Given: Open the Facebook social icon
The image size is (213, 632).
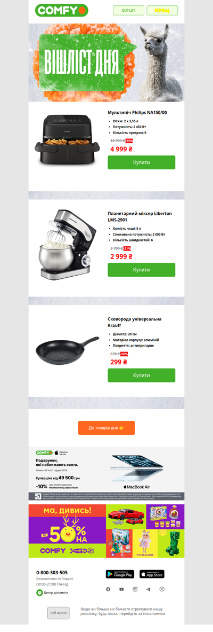Looking at the screenshot, I should 108,589.
